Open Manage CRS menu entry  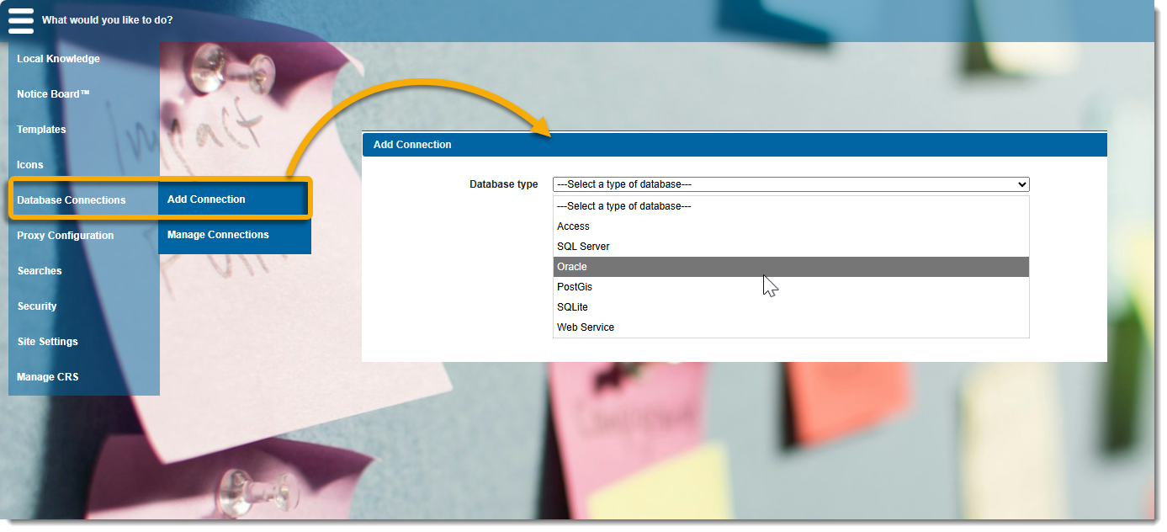(48, 377)
